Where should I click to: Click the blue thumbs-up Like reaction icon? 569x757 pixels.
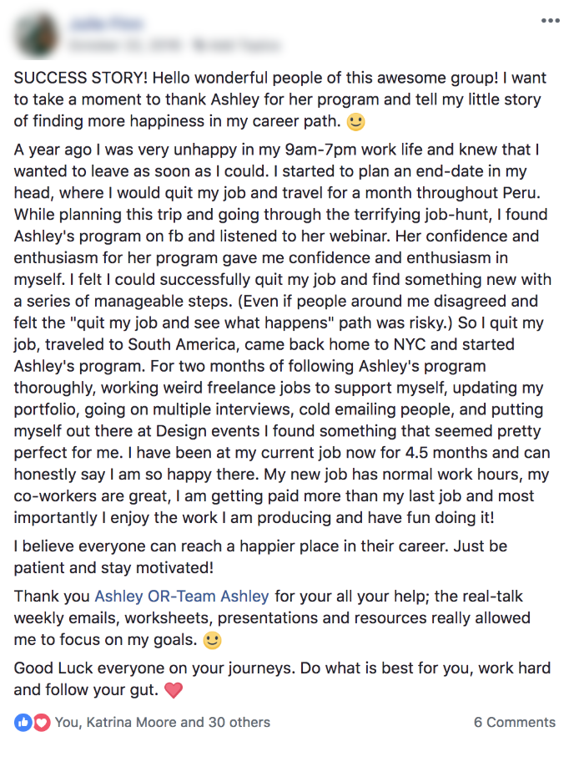23,723
